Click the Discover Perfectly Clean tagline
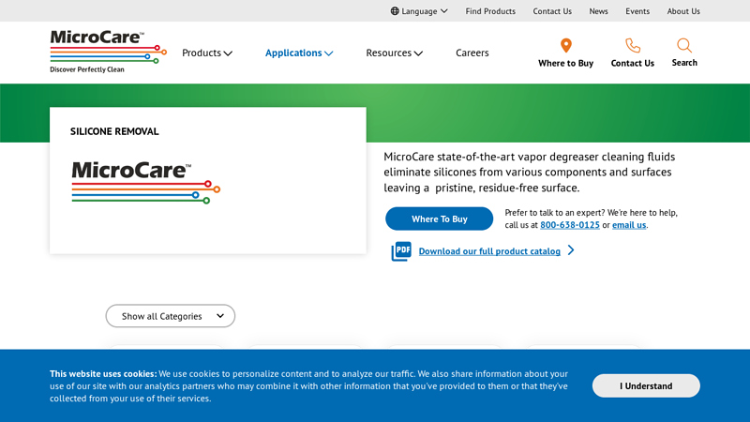The width and height of the screenshot is (750, 422). pos(87,69)
